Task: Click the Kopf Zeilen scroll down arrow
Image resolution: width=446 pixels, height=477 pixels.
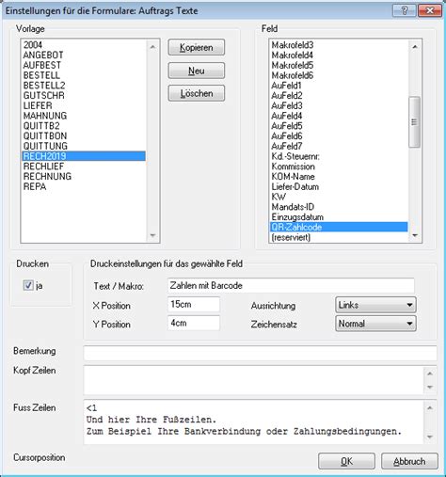Action: (430, 388)
